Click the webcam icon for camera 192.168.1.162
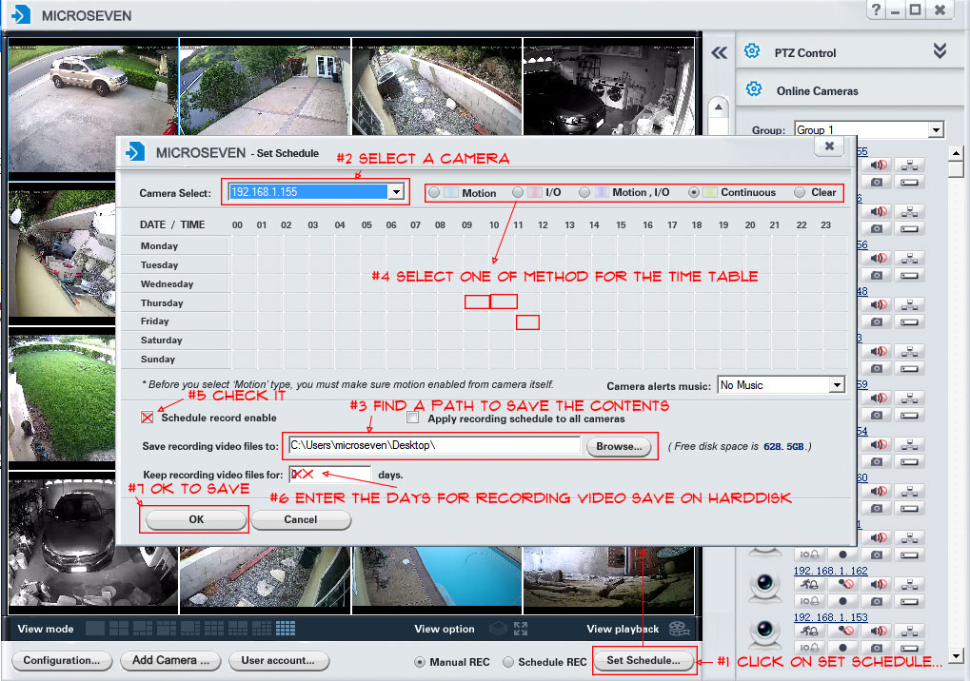Image resolution: width=970 pixels, height=681 pixels. tap(765, 586)
